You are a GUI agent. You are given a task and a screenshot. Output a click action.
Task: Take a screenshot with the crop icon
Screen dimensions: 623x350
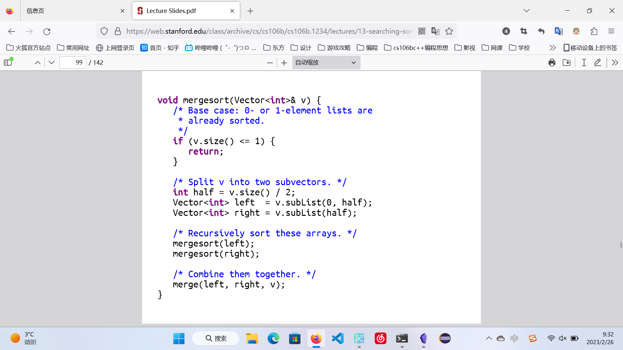click(x=524, y=31)
